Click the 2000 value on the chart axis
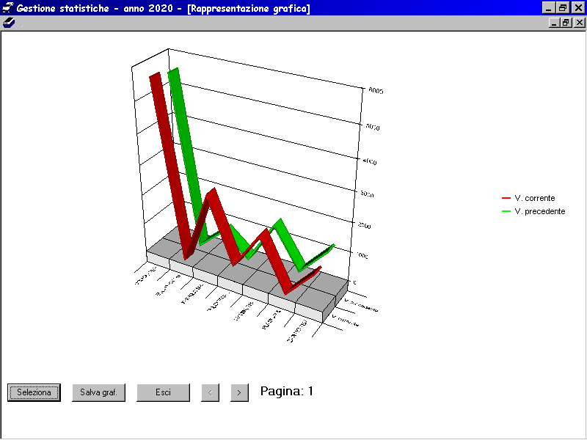This screenshot has width=587, height=440. 364,226
